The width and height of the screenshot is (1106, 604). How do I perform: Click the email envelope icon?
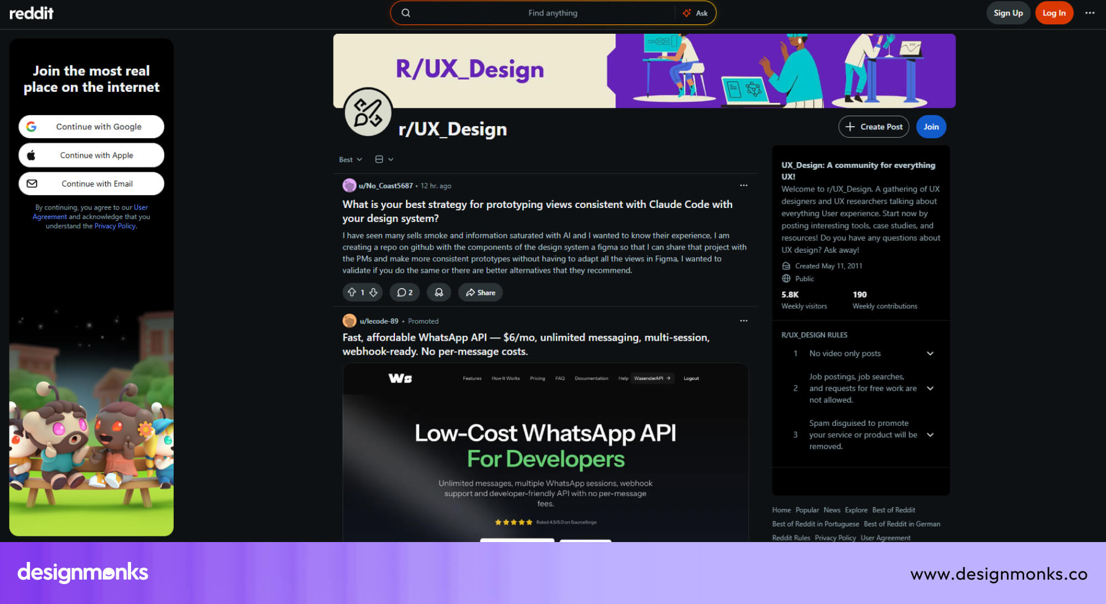click(x=32, y=184)
